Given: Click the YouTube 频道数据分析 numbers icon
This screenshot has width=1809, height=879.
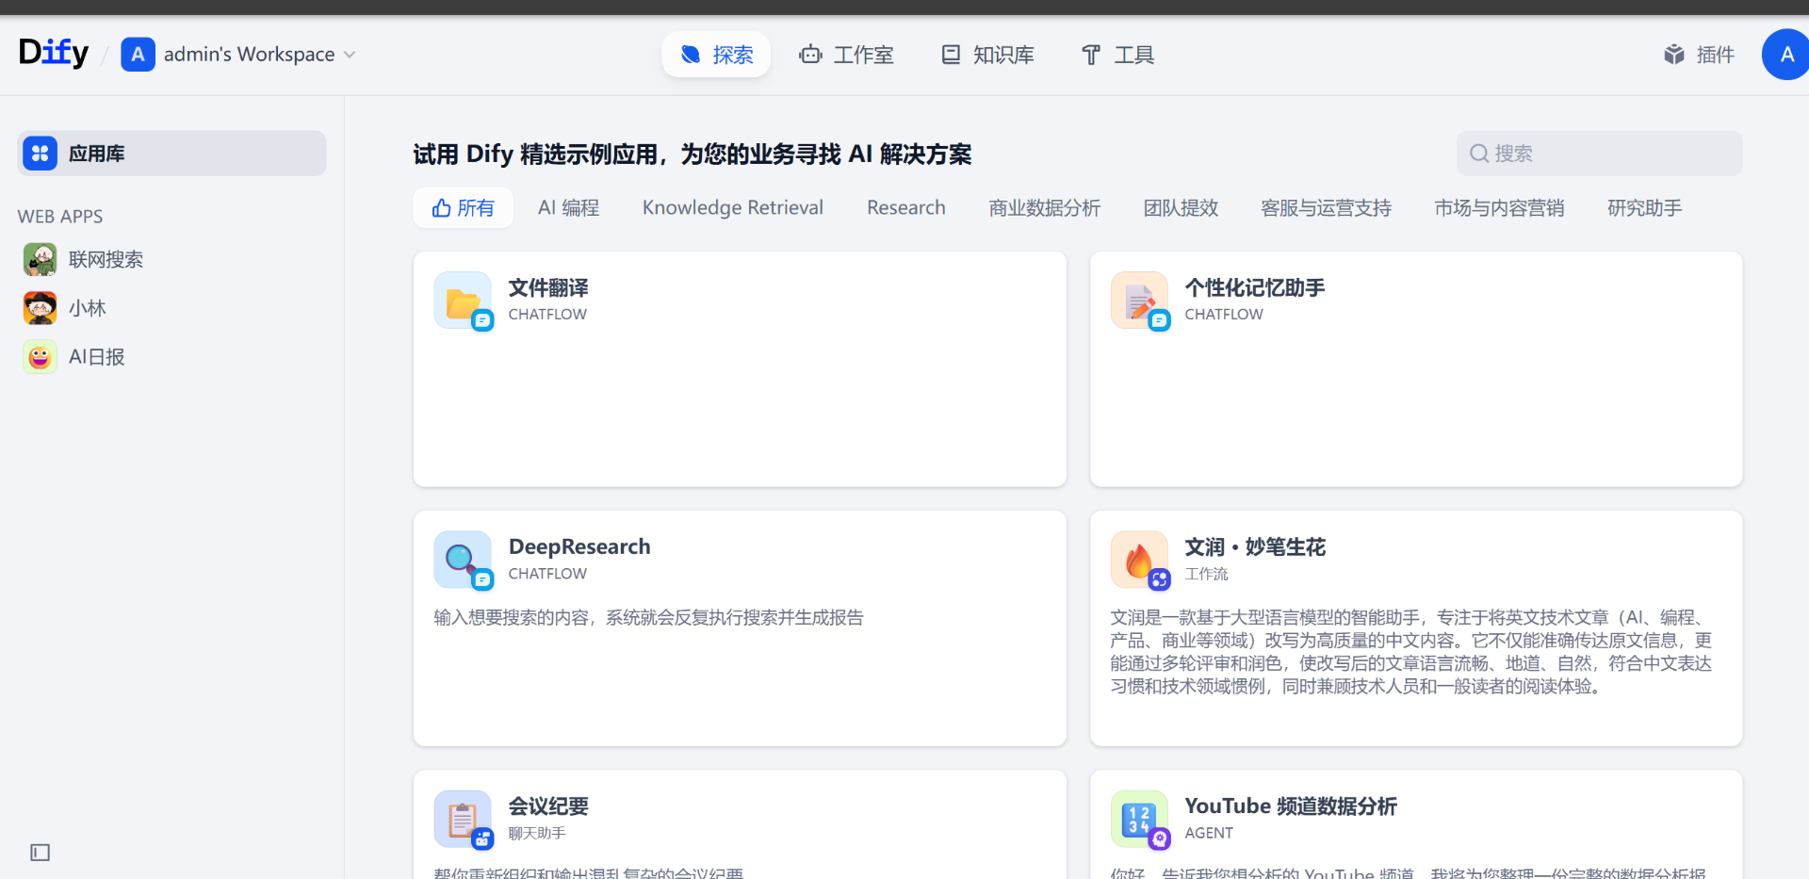Looking at the screenshot, I should [x=1139, y=819].
